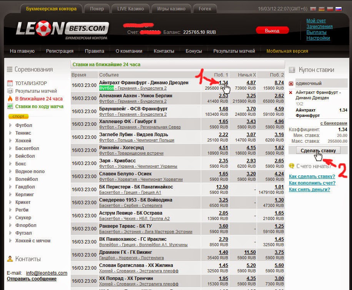This screenshot has width=352, height=290.
Task: Click the Сделать ставку button
Action: (x=318, y=151)
